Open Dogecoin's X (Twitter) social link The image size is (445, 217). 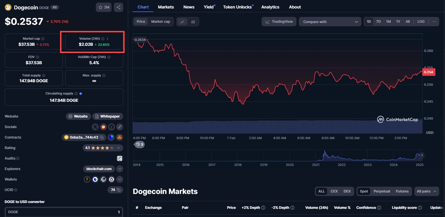point(95,127)
